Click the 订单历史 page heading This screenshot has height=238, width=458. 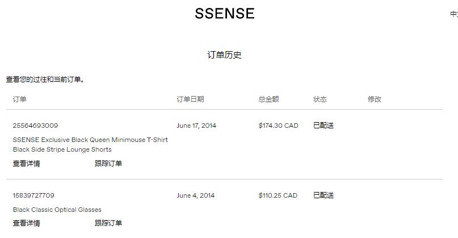[x=224, y=55]
